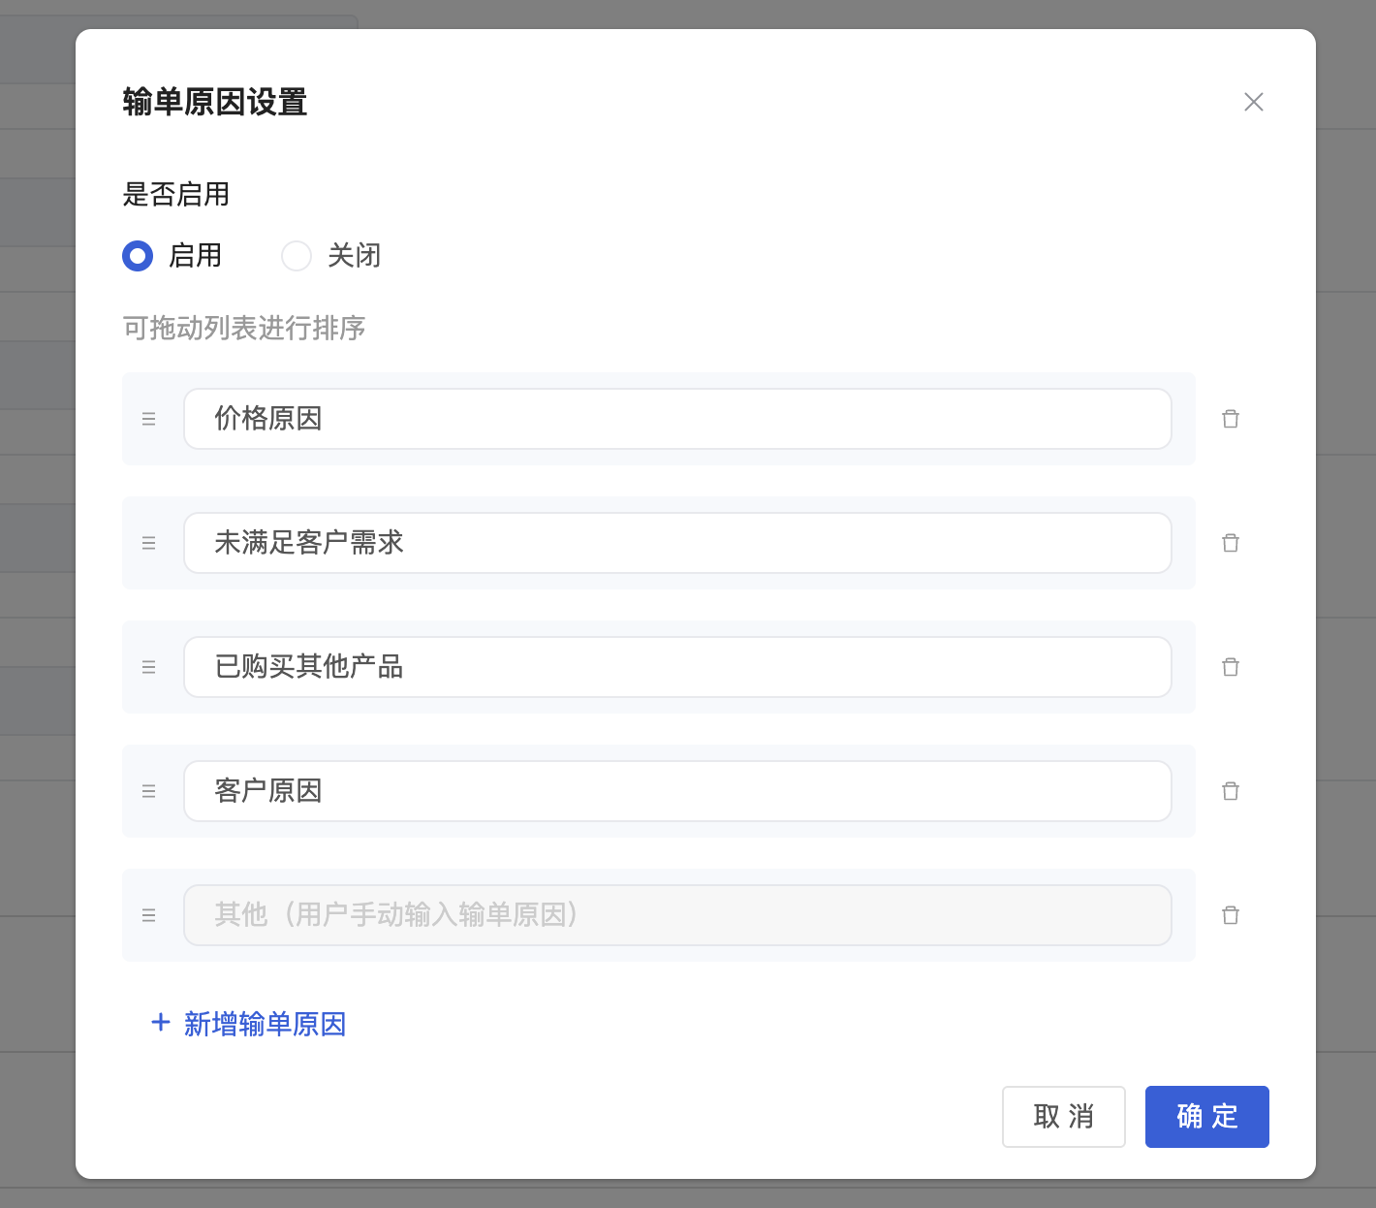Focus the 客户原因 input field
This screenshot has height=1208, width=1376.
(677, 791)
